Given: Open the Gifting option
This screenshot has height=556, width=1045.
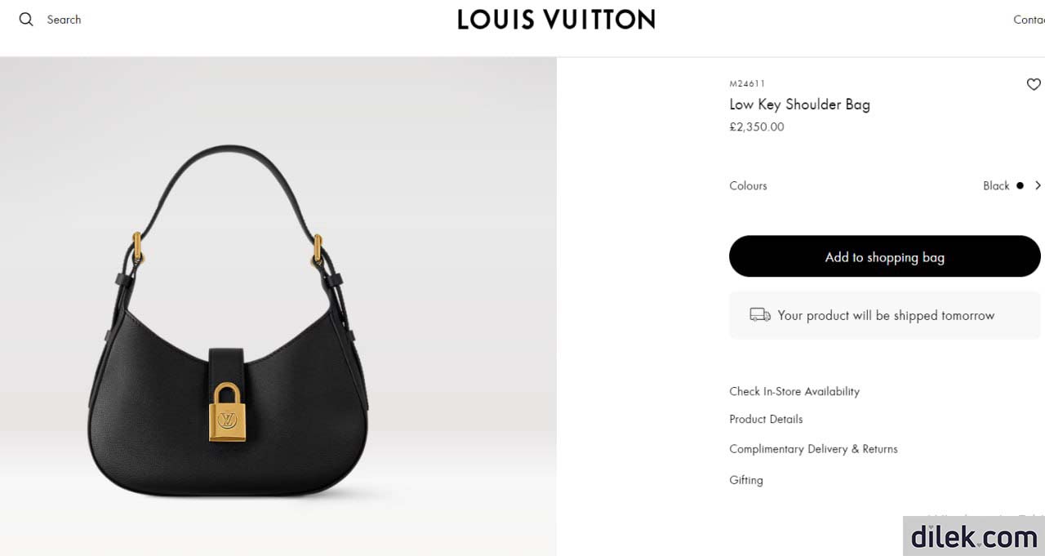Looking at the screenshot, I should pyautogui.click(x=746, y=480).
